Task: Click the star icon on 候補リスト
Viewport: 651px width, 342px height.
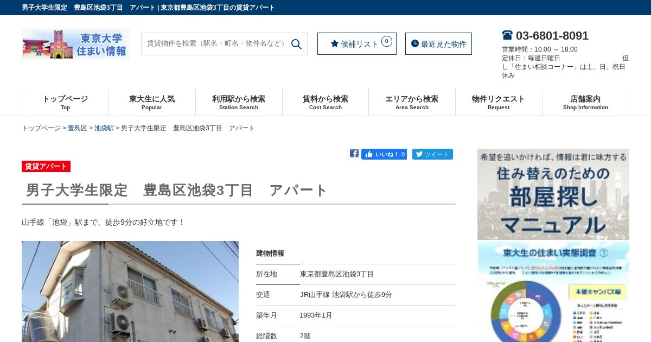Action: tap(335, 43)
